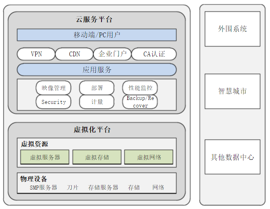
Task: Select the 部署 box
Action: coord(97,88)
